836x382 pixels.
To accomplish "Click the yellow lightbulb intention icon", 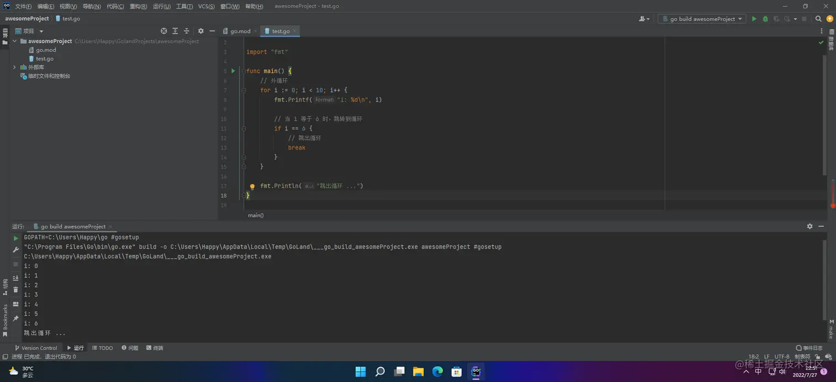I will coord(252,187).
